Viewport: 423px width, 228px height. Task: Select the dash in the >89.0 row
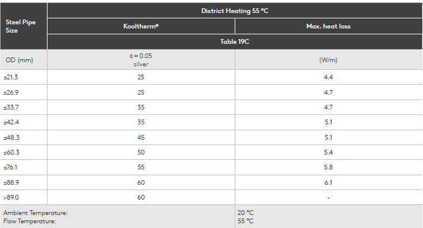tap(329, 198)
